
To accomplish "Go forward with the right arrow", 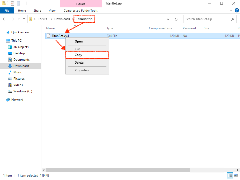I will (12, 19).
